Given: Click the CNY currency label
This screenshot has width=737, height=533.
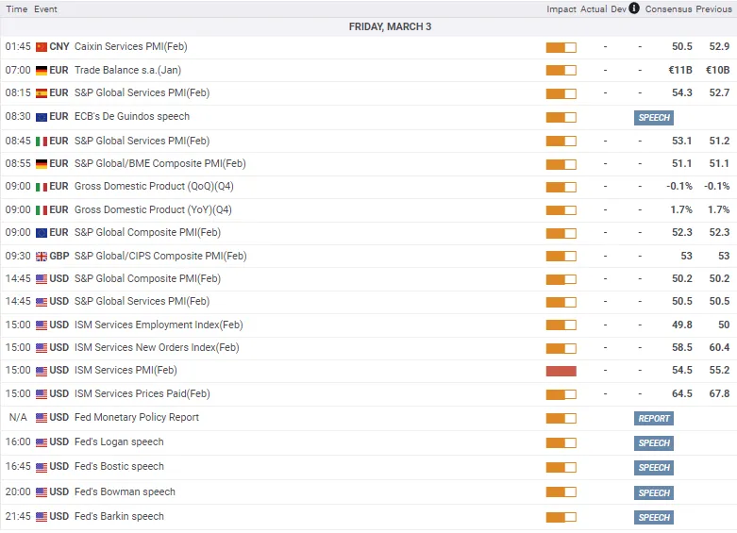Looking at the screenshot, I should (x=59, y=46).
